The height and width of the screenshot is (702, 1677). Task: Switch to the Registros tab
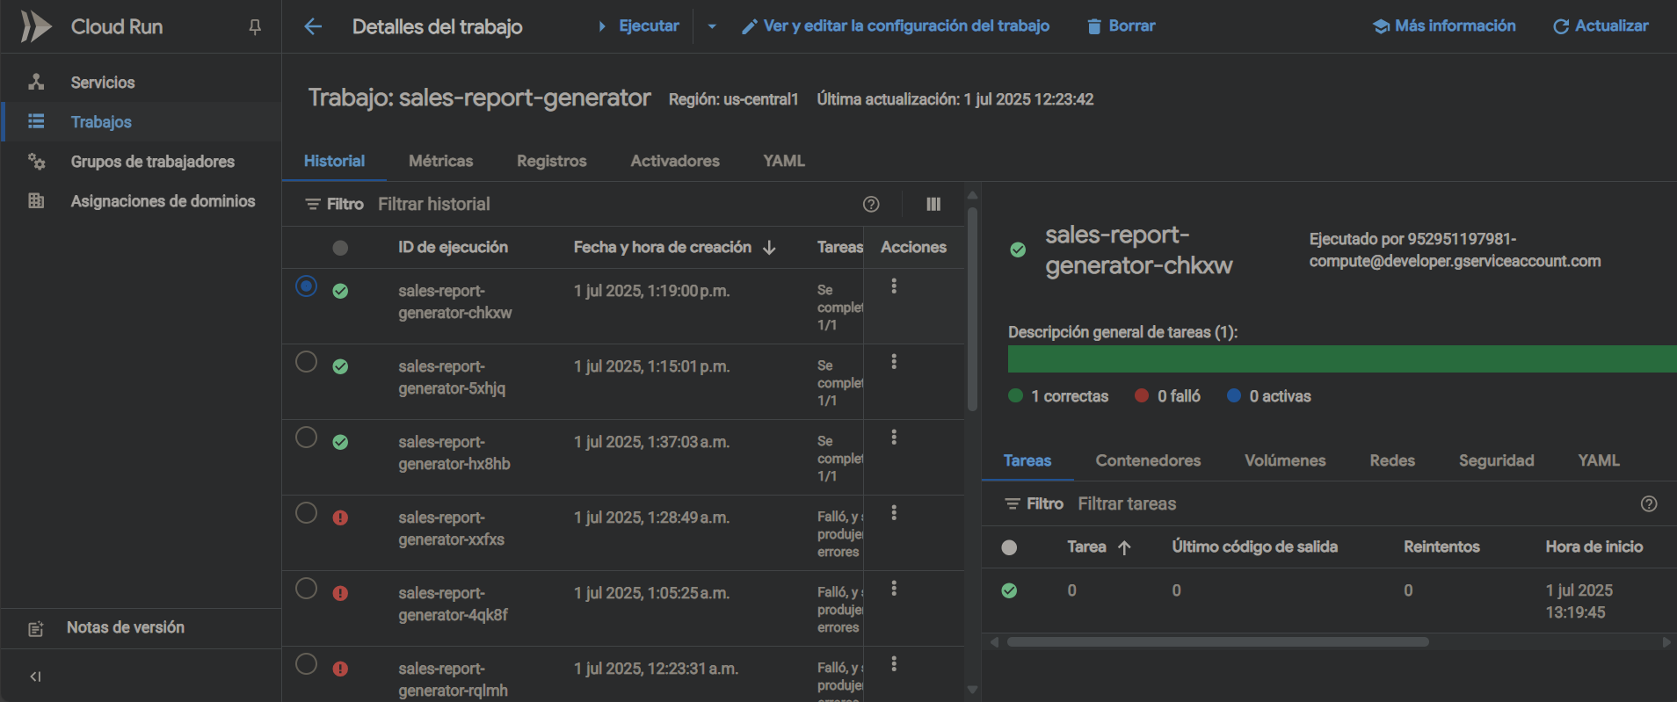click(x=551, y=161)
